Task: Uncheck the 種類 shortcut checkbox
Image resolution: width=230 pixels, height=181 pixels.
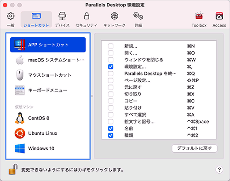Action: click(110, 135)
